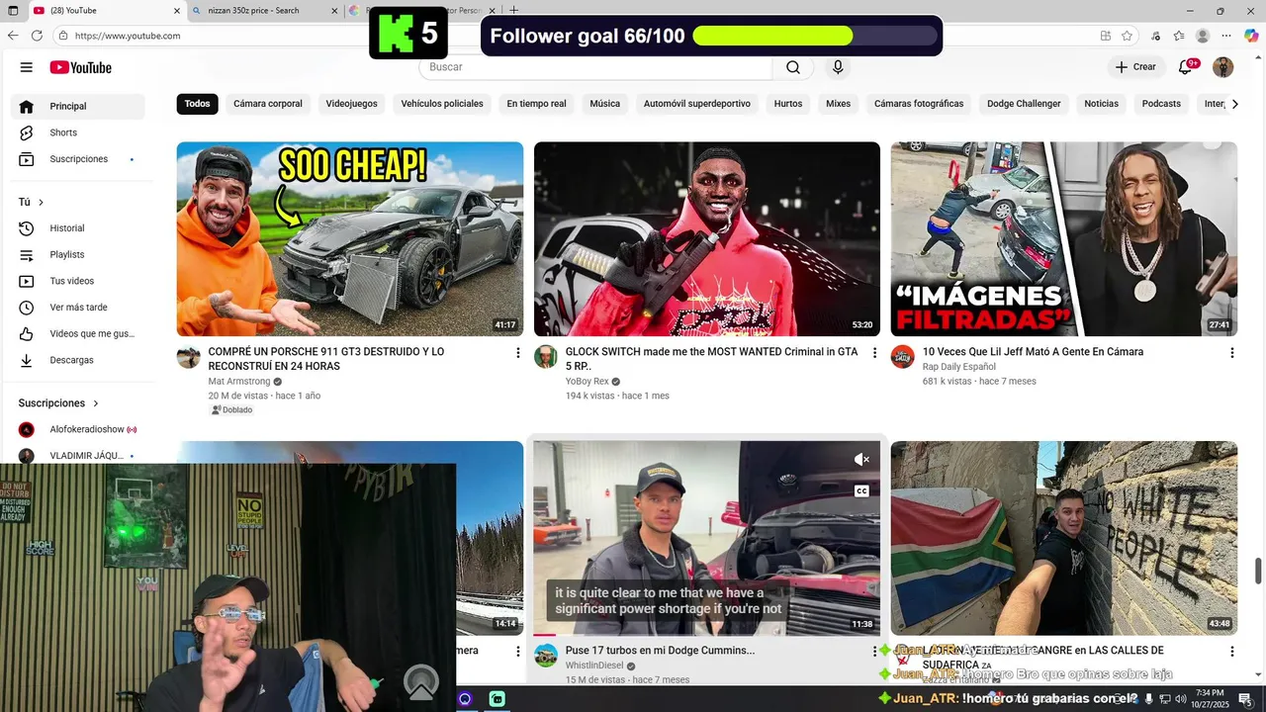Go back in browser history
The image size is (1266, 712).
(x=13, y=36)
